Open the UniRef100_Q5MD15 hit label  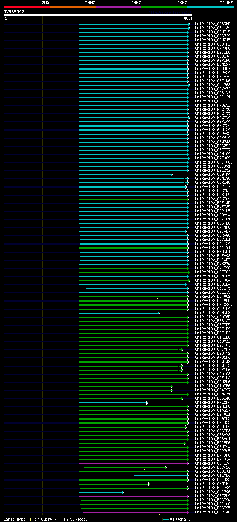(x=213, y=32)
